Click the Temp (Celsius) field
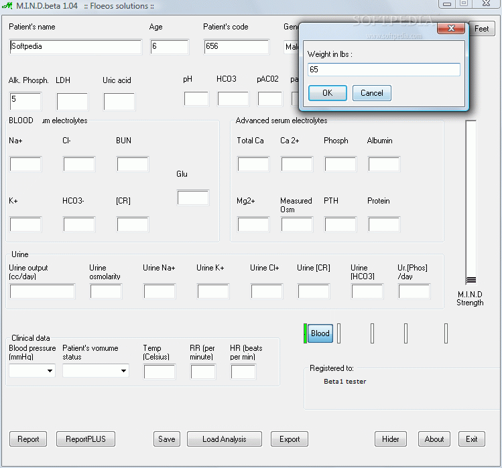502x468 pixels. [160, 372]
